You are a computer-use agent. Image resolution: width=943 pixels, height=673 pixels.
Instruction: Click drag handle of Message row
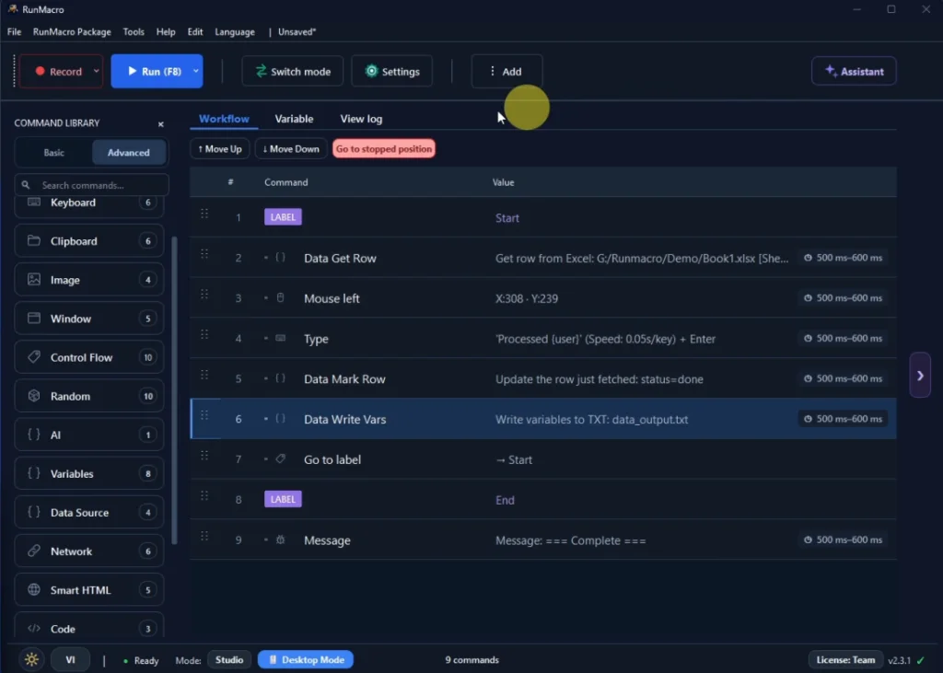pyautogui.click(x=204, y=537)
